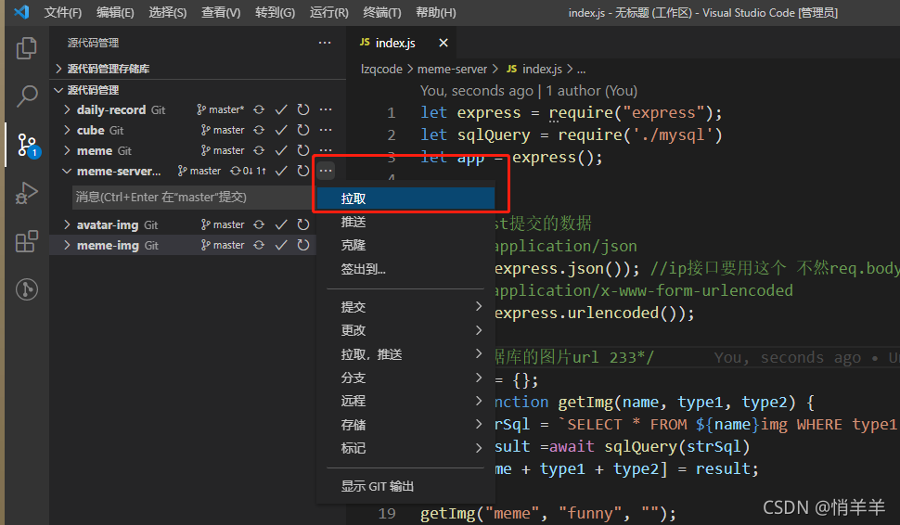The image size is (900, 525).
Task: Open the 分支 submenu
Action: (405, 378)
